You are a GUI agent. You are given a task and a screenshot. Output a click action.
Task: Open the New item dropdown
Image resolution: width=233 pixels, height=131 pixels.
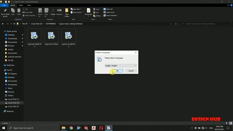(76, 9)
